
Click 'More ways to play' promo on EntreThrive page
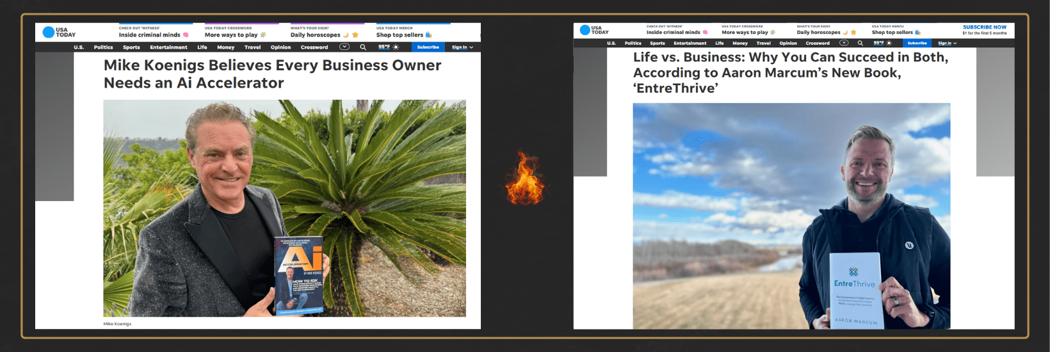point(748,30)
